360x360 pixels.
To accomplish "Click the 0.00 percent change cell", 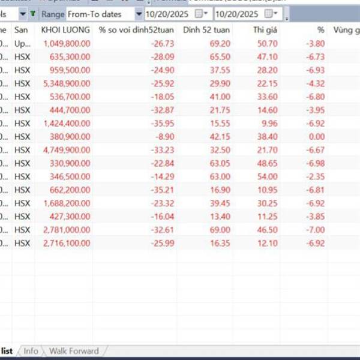I will [x=316, y=136].
